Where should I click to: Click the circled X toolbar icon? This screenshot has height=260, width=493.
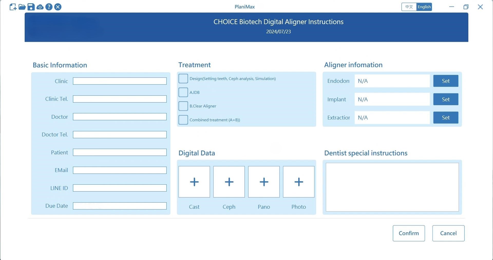point(58,7)
